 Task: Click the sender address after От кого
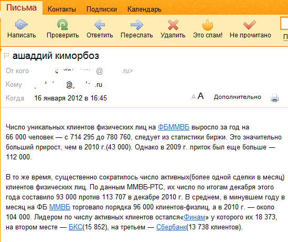pyautogui.click(x=94, y=71)
